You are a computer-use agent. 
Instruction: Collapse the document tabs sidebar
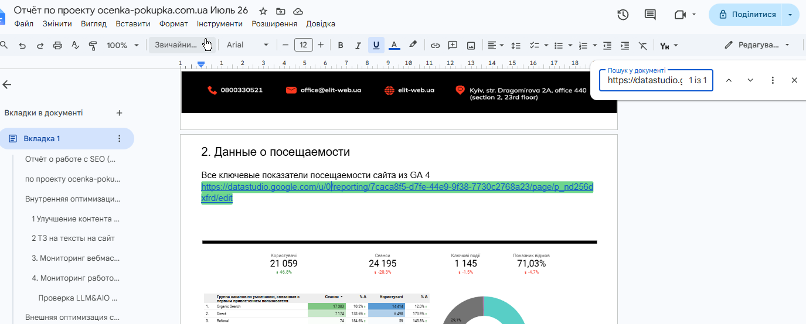coord(7,85)
